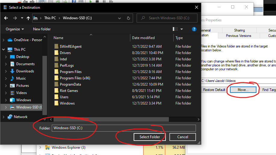This screenshot has height=155, width=276.
Task: Confirm with Select Folder button
Action: tap(150, 137)
